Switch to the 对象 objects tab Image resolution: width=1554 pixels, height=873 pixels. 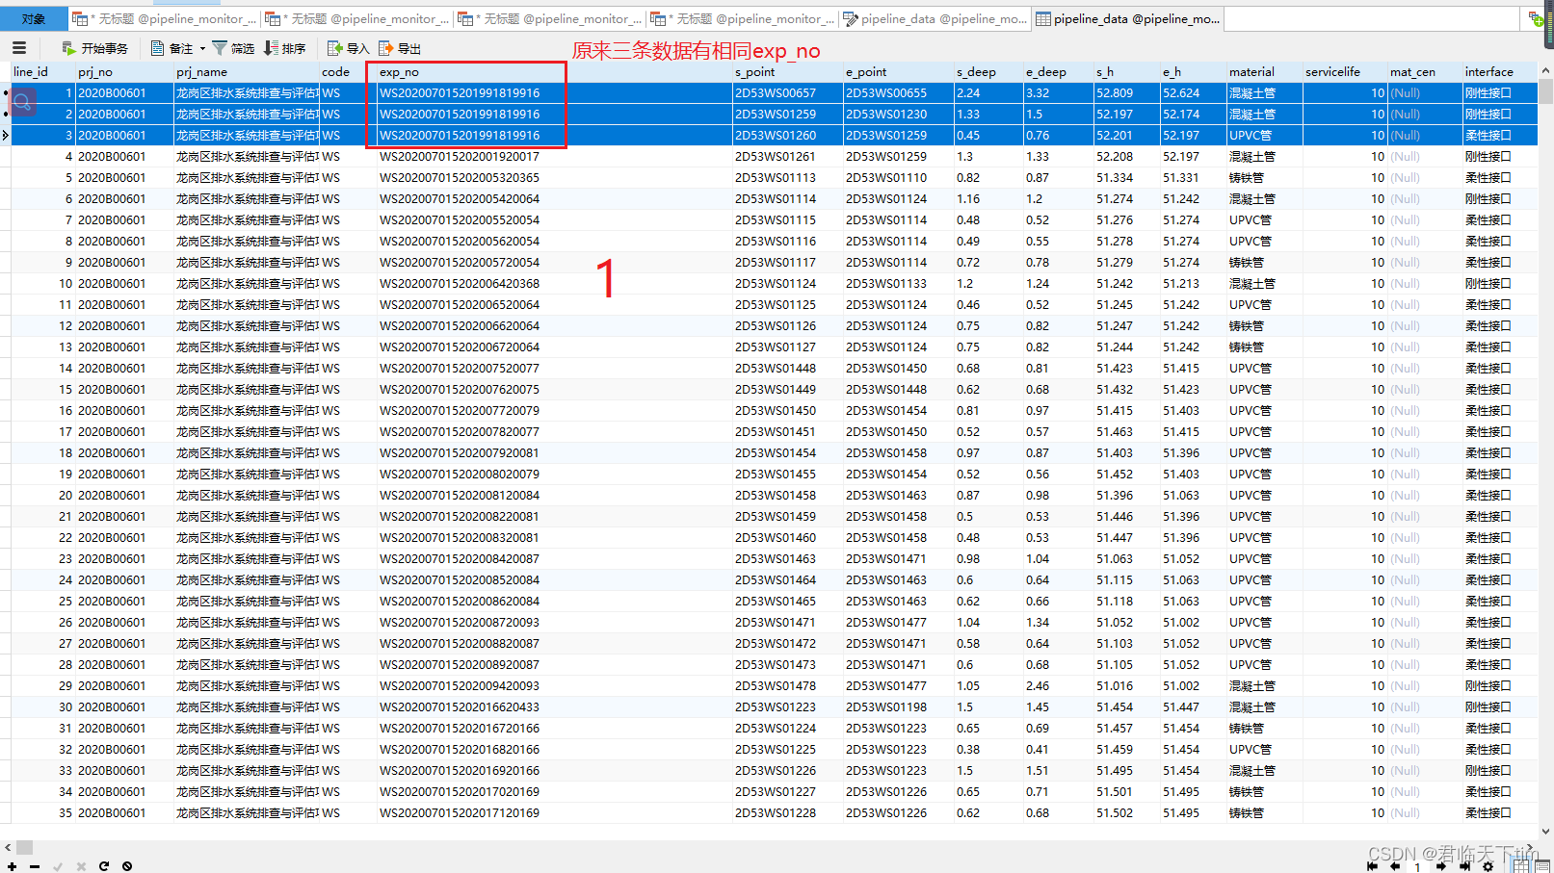tap(34, 18)
